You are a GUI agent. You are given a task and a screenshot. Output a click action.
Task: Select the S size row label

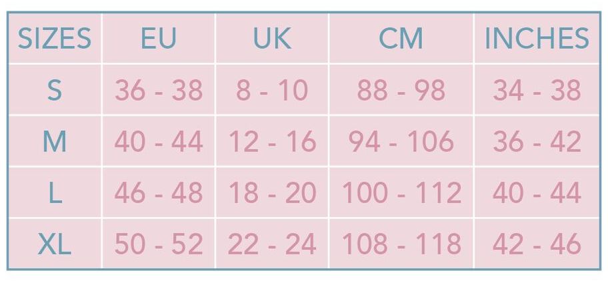coord(55,89)
